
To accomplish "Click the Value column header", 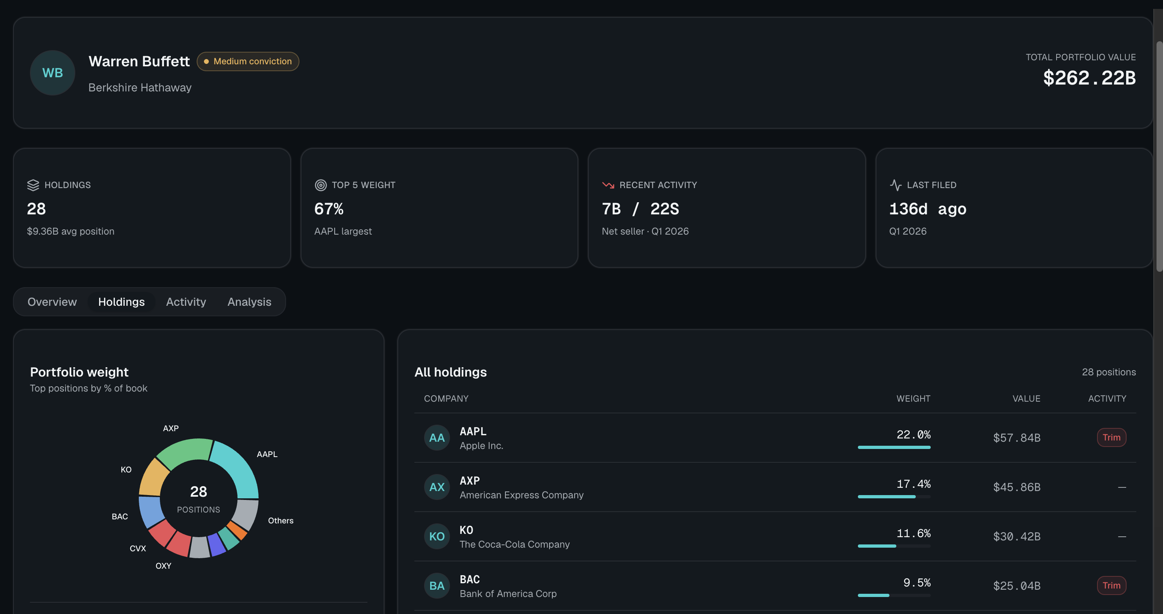I will pos(1026,398).
